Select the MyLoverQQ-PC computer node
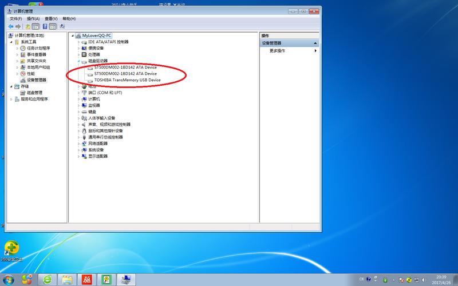Image resolution: width=458 pixels, height=286 pixels. [x=96, y=35]
